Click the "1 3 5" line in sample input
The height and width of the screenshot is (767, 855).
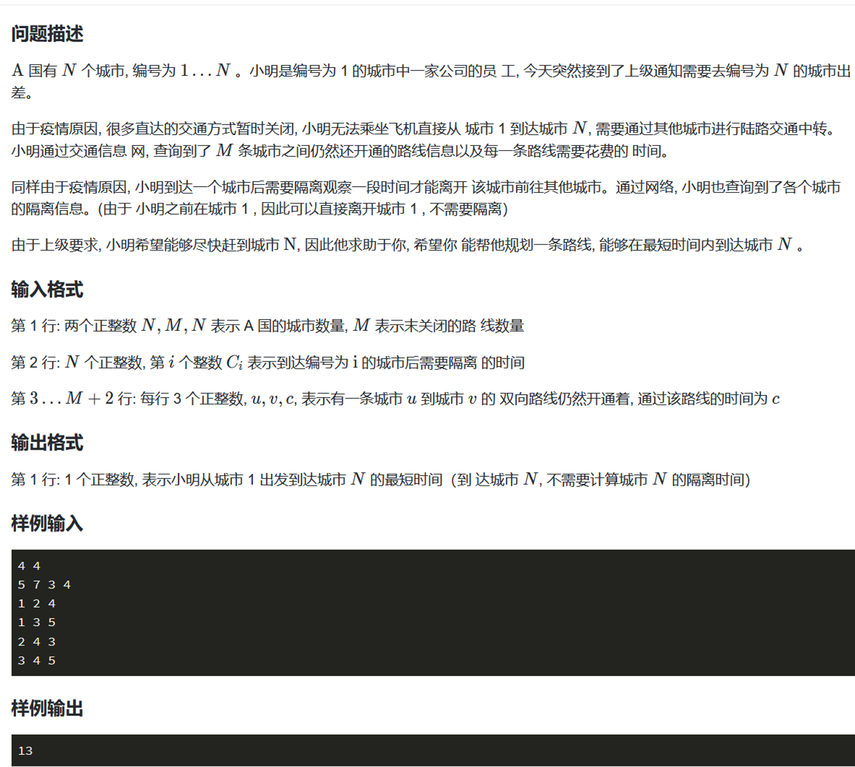click(x=37, y=622)
